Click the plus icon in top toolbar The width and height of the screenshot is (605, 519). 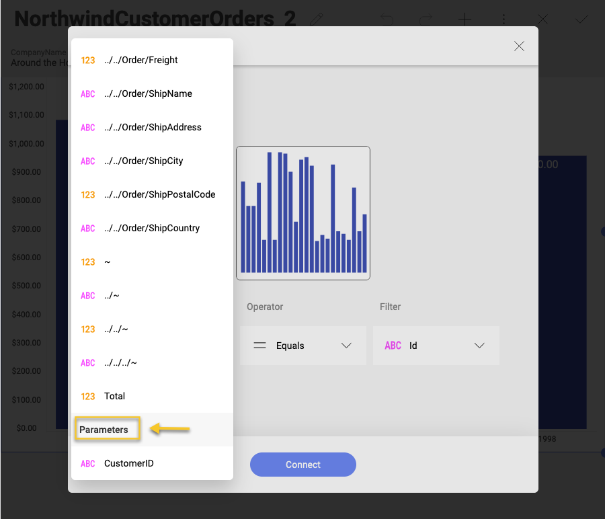click(x=465, y=19)
